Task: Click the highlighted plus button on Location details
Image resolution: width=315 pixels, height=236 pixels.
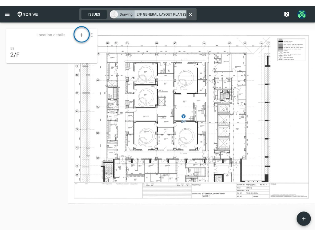Action: (81, 35)
